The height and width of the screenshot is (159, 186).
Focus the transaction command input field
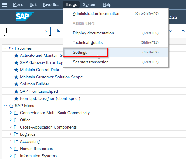pyautogui.click(x=25, y=31)
